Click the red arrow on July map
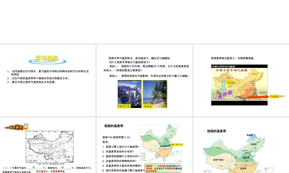This screenshot has width=289, height=173. click(x=258, y=97)
